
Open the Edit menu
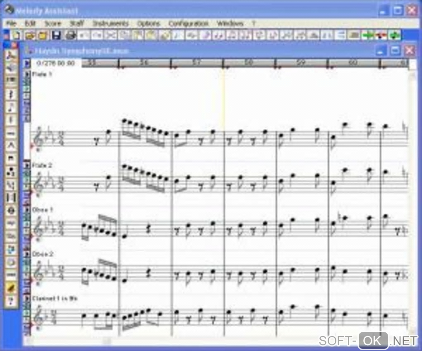tap(30, 24)
